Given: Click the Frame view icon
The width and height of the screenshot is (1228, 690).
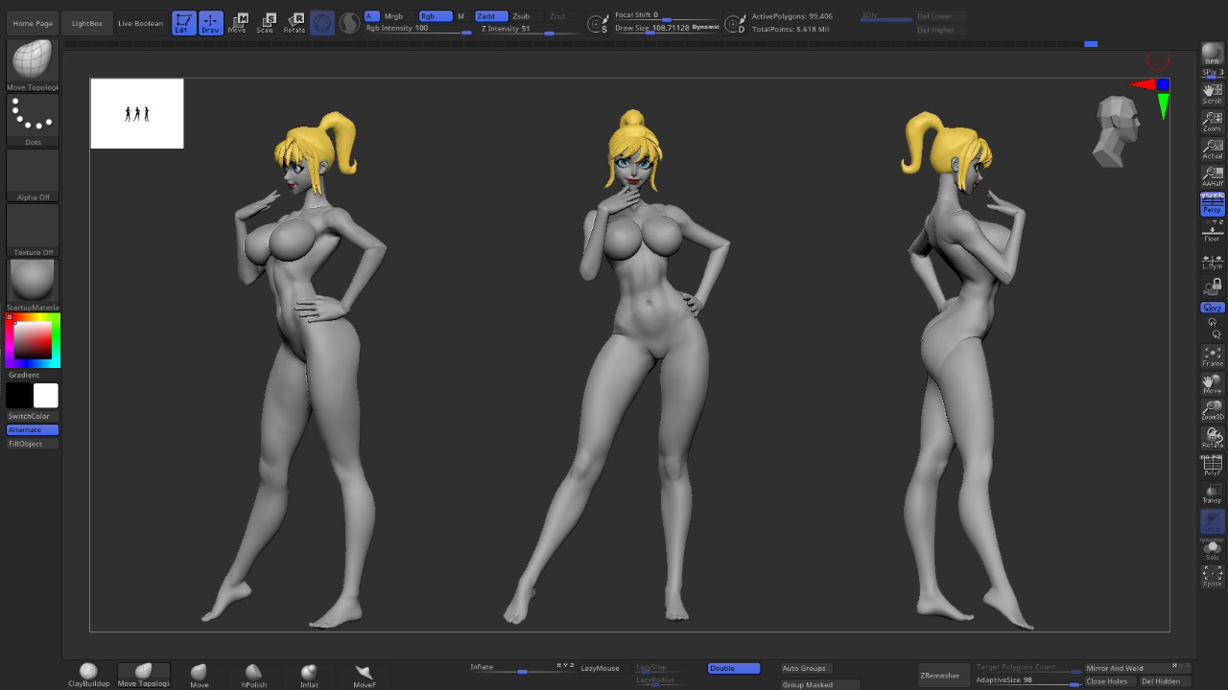Looking at the screenshot, I should click(x=1213, y=356).
